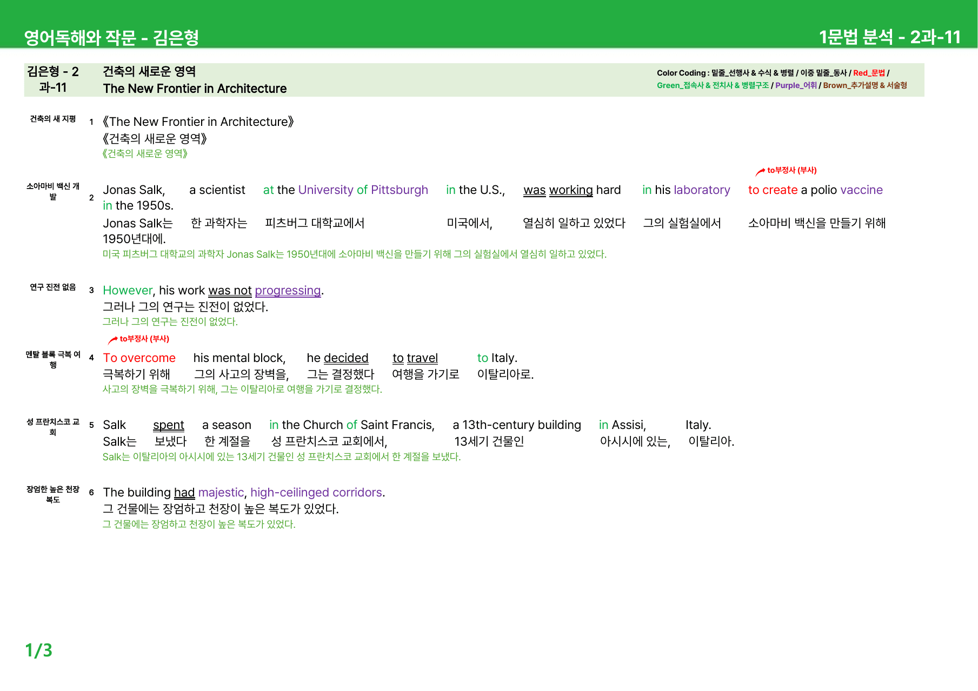Click the purple phrase University of Pittsburgh
Image resolution: width=978 pixels, height=691 pixels.
pyautogui.click(x=363, y=190)
